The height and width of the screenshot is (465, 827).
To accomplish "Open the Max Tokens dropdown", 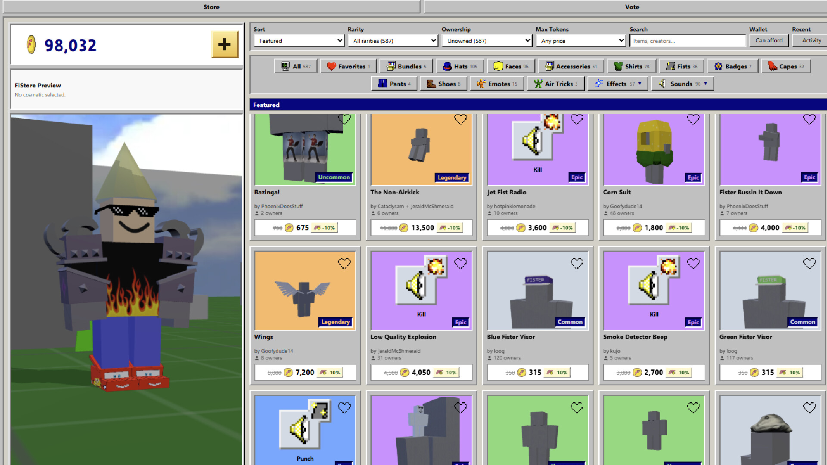I will [581, 41].
